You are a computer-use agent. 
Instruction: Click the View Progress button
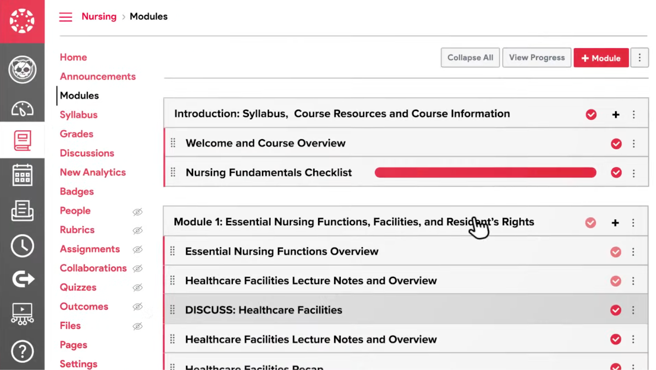(x=537, y=57)
